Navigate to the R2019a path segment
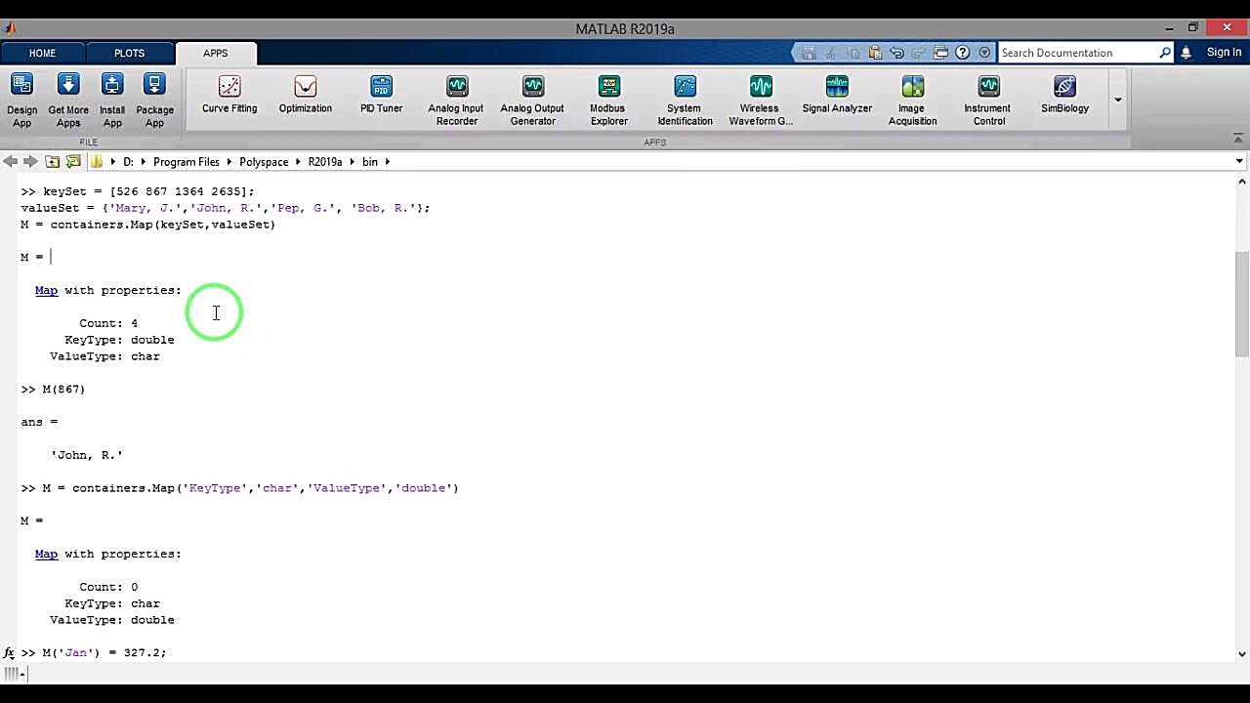Screen dimensions: 1250x703 (325, 161)
